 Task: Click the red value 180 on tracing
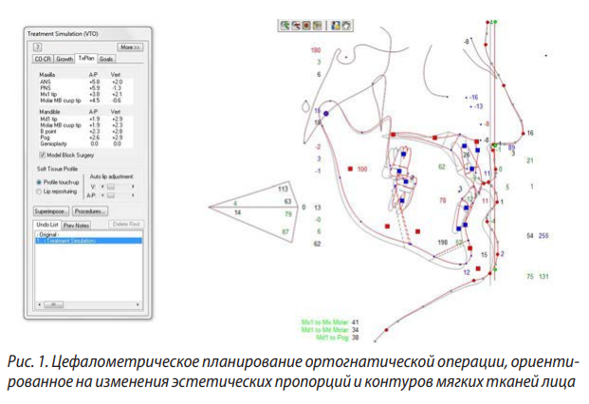point(316,50)
